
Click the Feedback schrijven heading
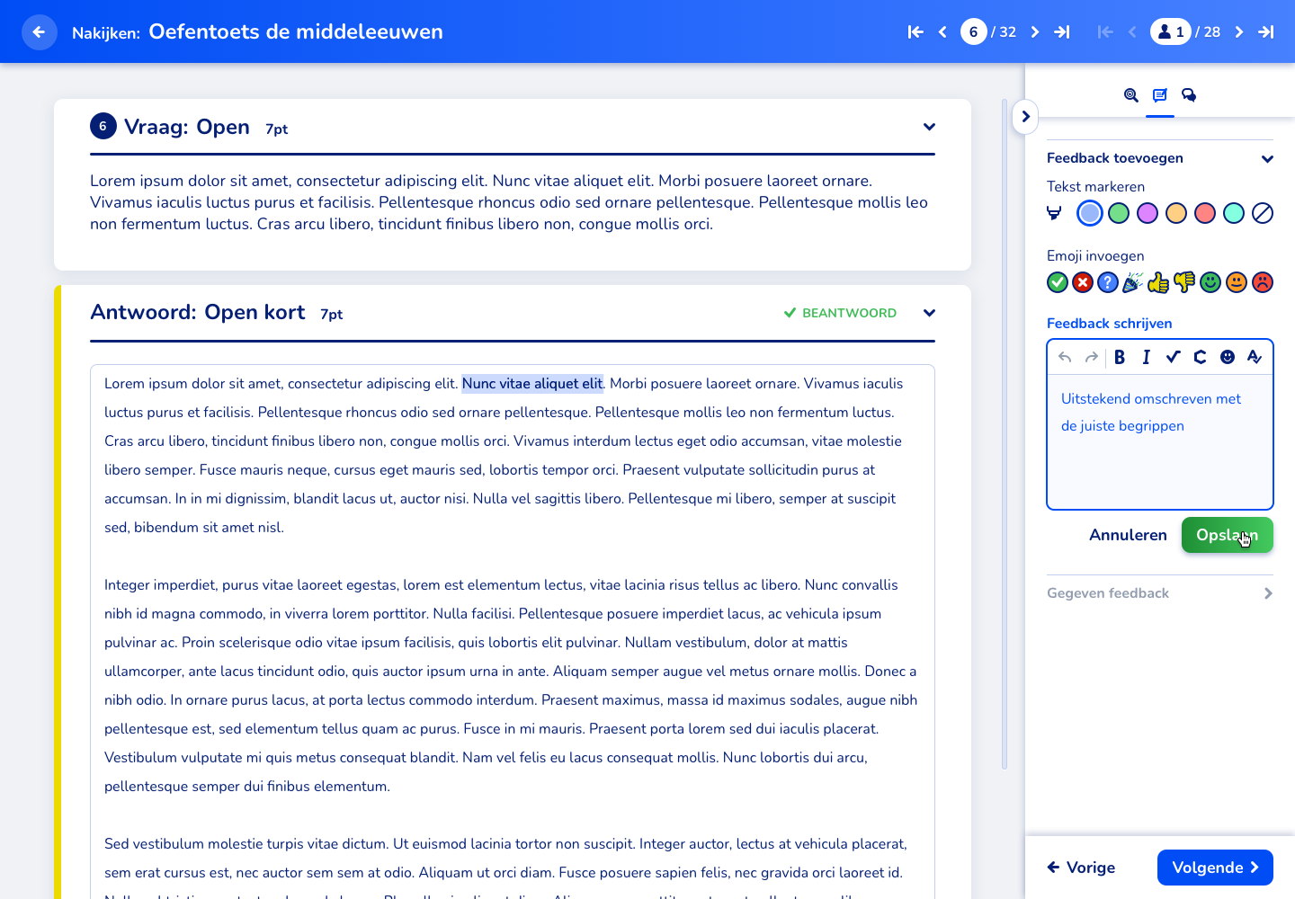coord(1109,324)
